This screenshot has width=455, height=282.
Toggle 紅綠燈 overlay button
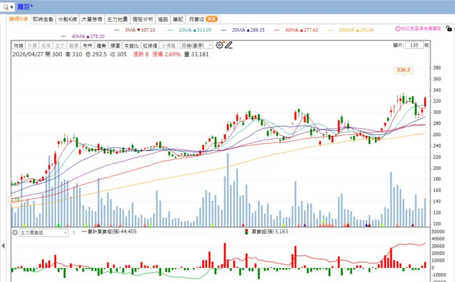tap(150, 45)
